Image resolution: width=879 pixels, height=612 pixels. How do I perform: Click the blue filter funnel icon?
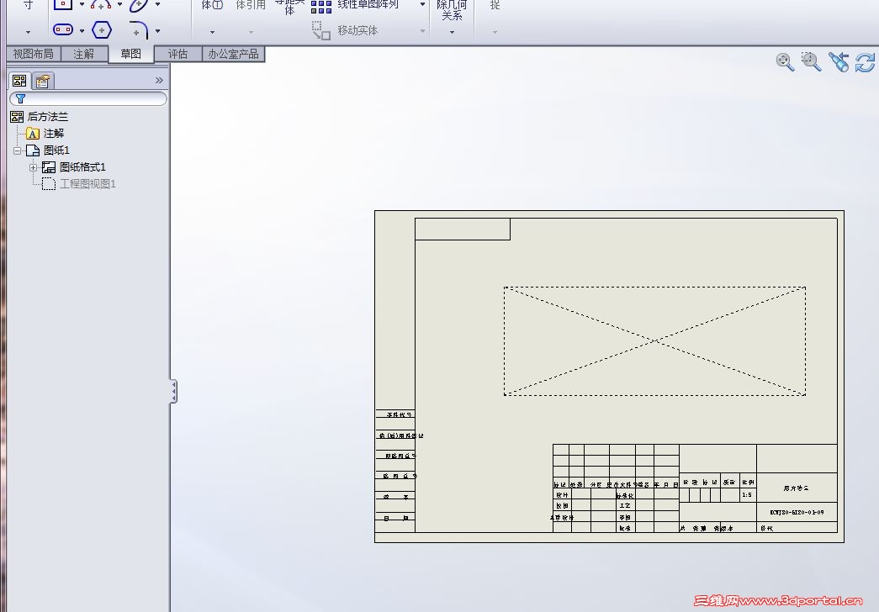[x=21, y=98]
